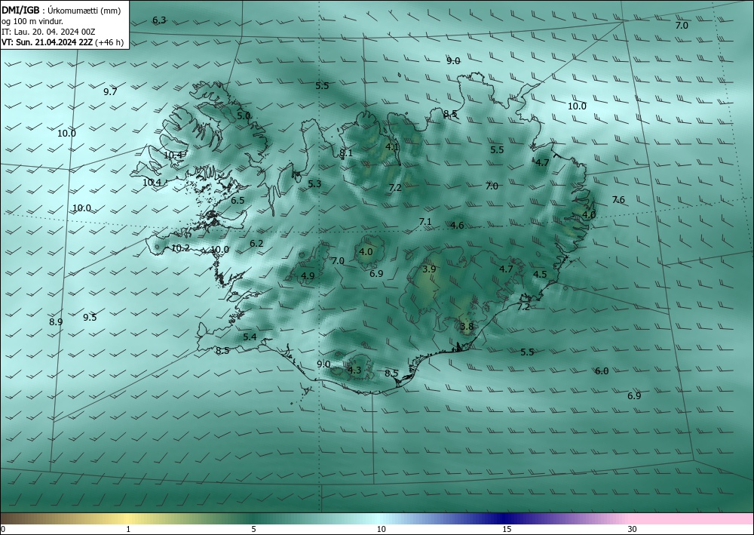Click the 1 label on the color scale

tap(128, 529)
